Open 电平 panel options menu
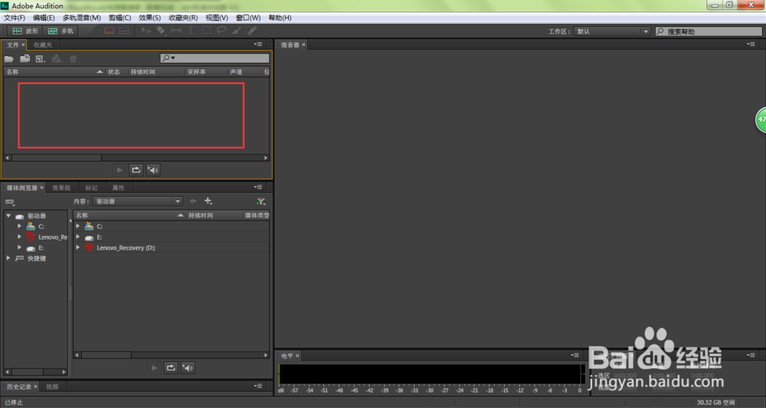This screenshot has height=408, width=766. tap(575, 355)
